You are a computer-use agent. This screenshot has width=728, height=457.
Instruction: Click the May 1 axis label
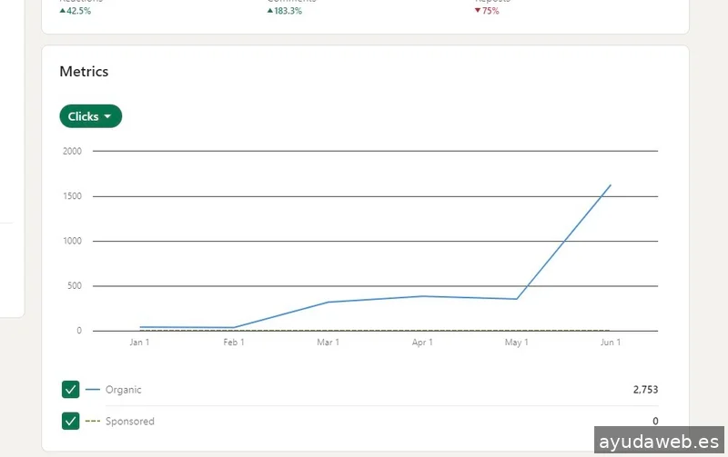(516, 343)
